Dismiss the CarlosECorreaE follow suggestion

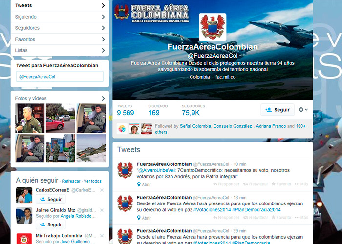tap(102, 190)
